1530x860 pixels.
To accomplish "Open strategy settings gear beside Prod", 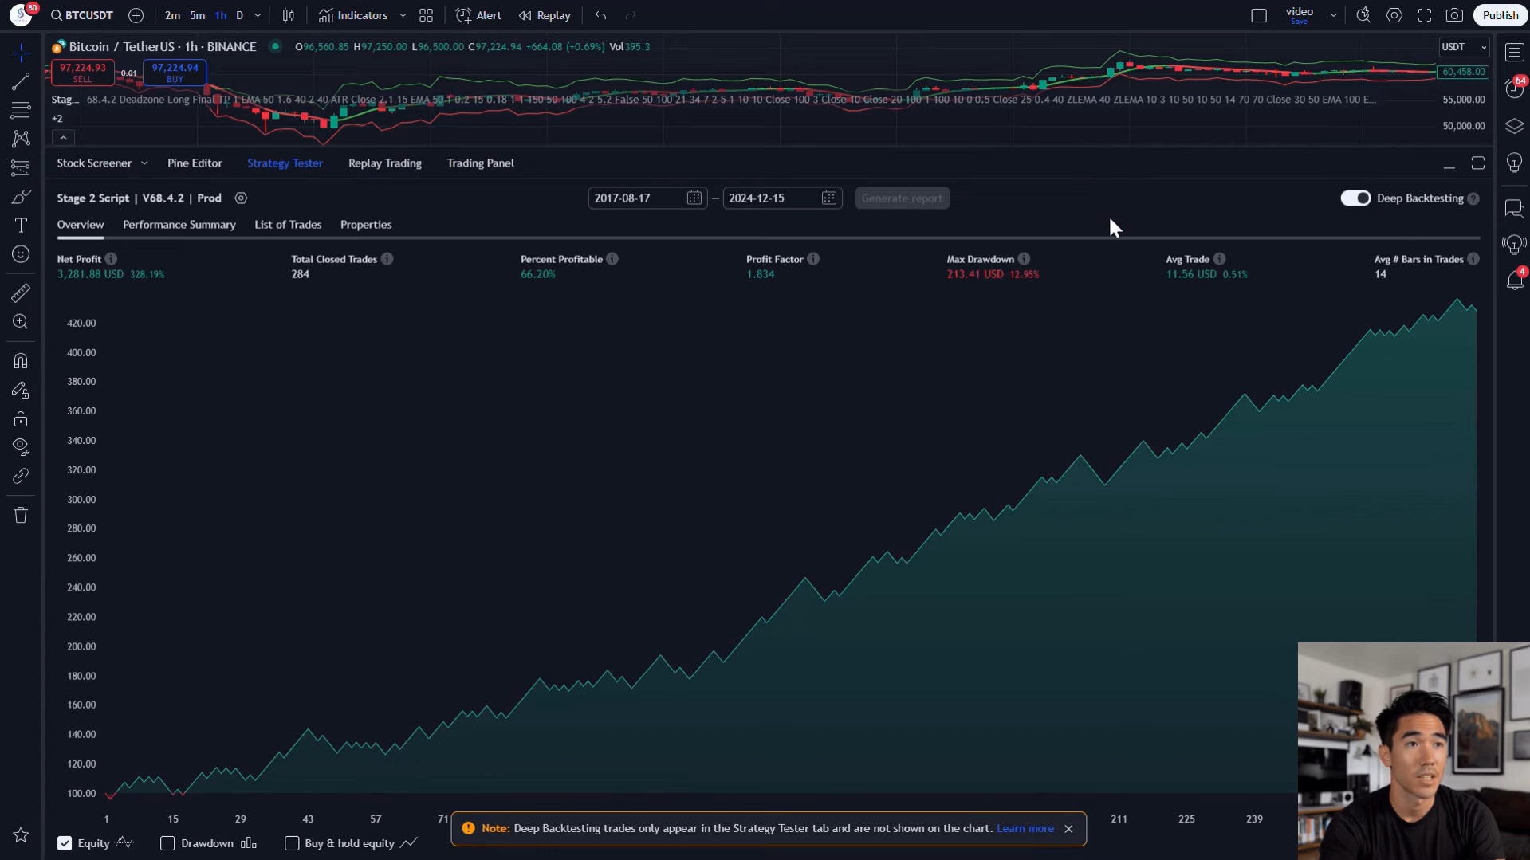I will 241,198.
